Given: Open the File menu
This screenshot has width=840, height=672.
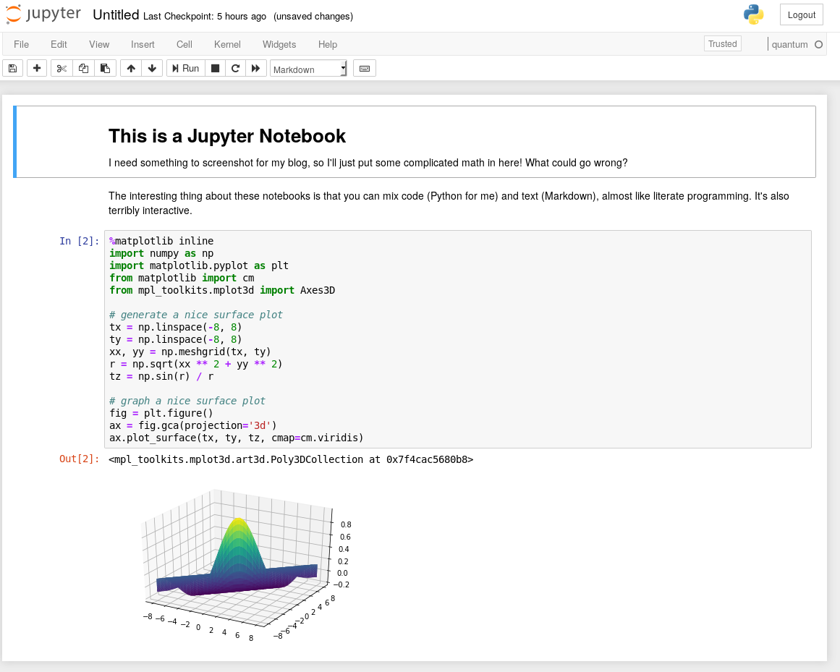Looking at the screenshot, I should click(22, 44).
